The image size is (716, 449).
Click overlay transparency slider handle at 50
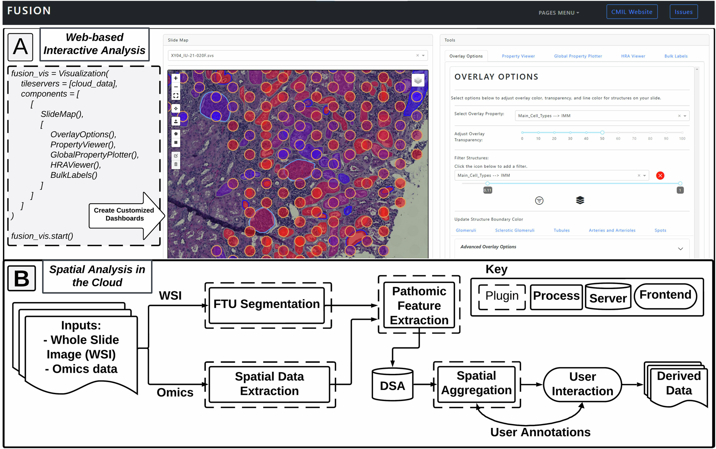602,133
